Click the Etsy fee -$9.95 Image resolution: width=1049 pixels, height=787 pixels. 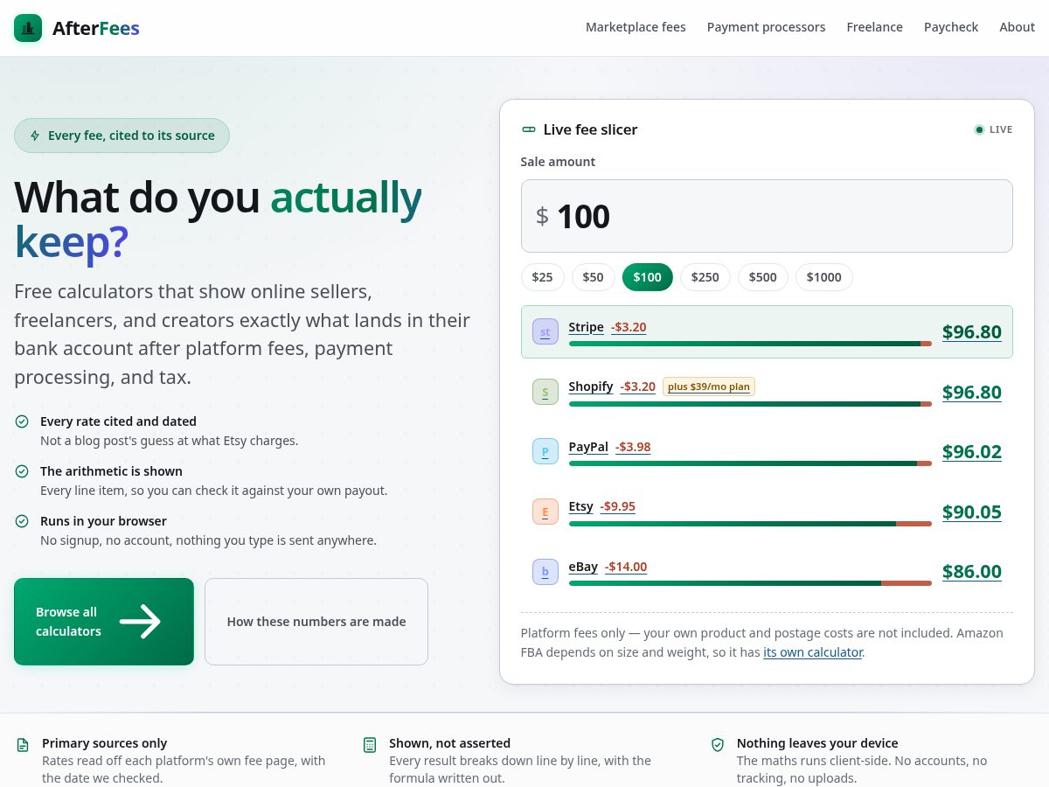618,506
